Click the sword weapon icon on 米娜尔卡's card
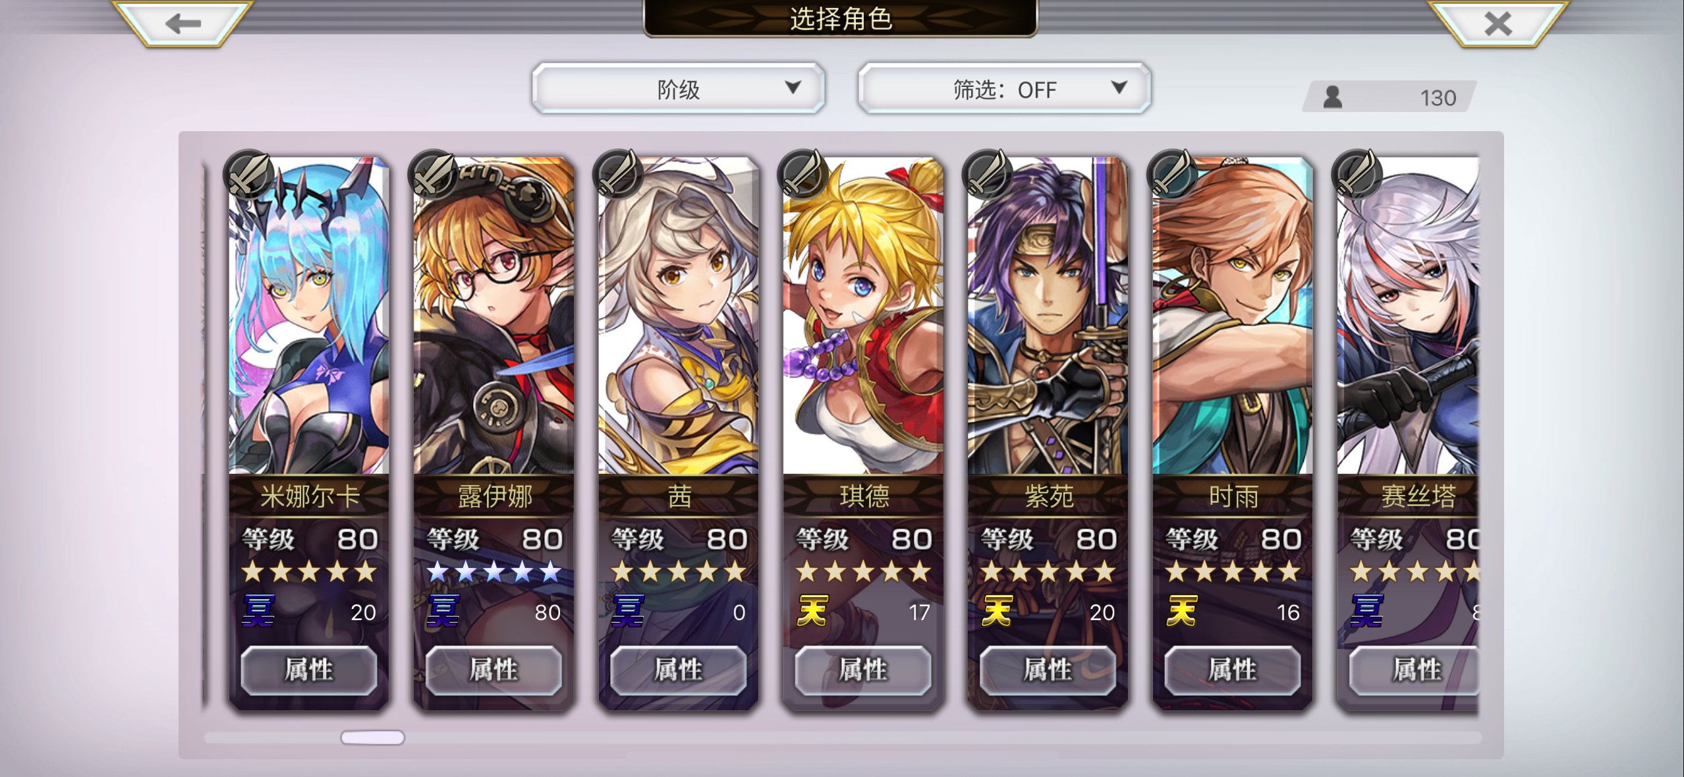Screen dimensions: 1684x777 pos(249,175)
